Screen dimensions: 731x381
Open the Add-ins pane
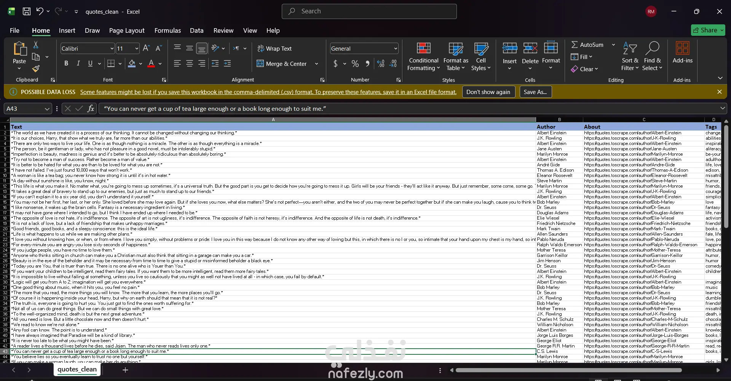point(682,53)
